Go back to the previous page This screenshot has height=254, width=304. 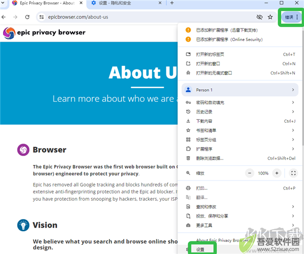coord(4,17)
